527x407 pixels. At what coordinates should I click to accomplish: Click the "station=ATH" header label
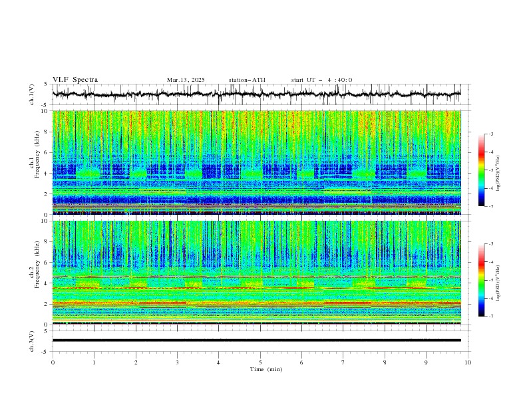click(x=247, y=80)
